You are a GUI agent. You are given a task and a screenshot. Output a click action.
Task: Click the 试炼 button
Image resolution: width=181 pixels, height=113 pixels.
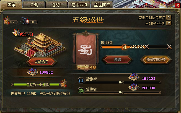117,60
